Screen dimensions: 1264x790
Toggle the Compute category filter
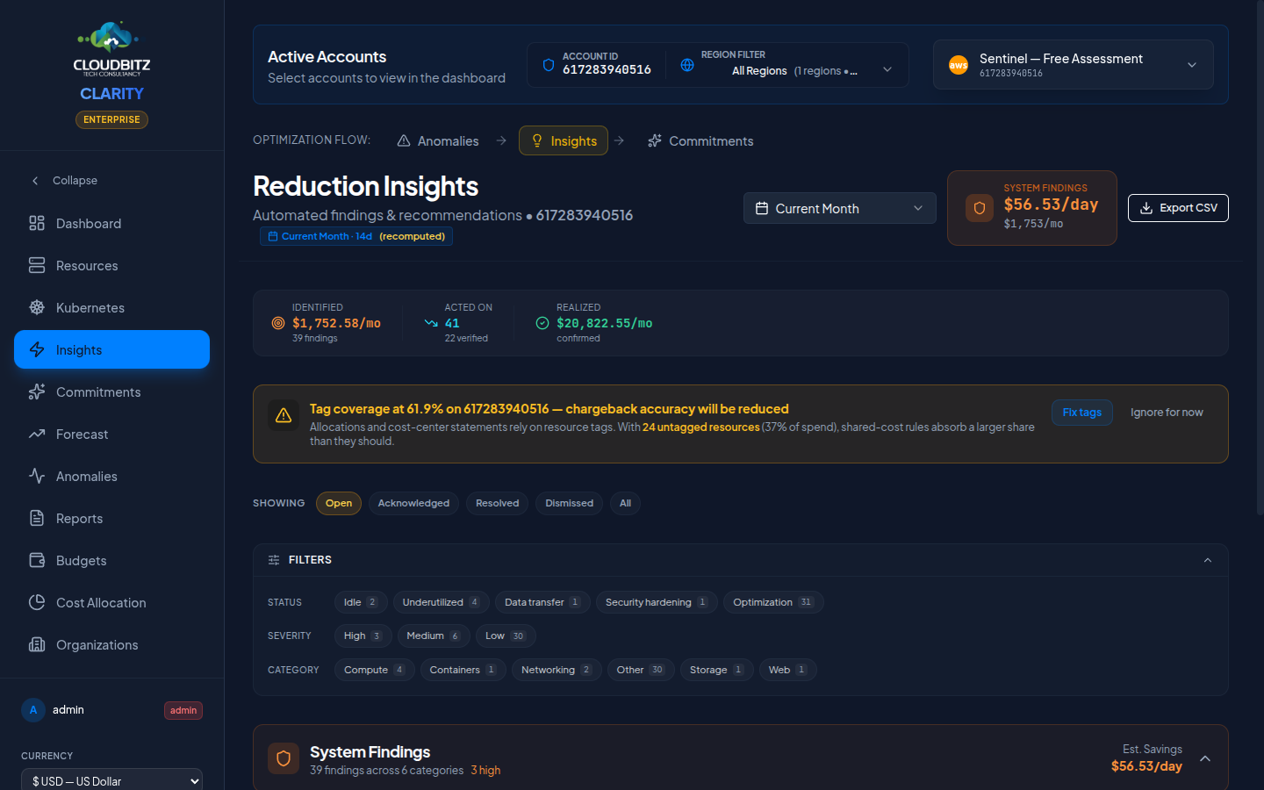pyautogui.click(x=375, y=670)
